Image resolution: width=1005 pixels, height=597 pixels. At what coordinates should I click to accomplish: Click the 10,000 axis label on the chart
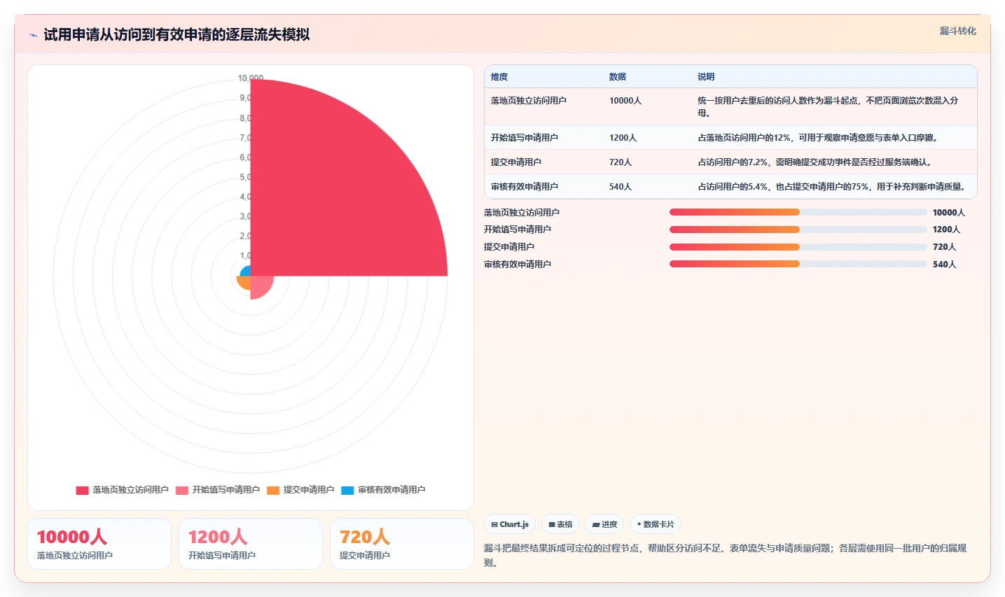click(250, 78)
